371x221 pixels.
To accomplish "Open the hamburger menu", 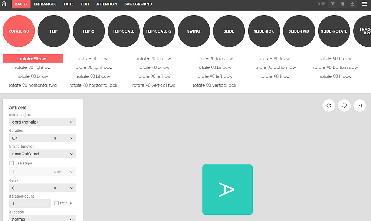I will coord(364,4).
